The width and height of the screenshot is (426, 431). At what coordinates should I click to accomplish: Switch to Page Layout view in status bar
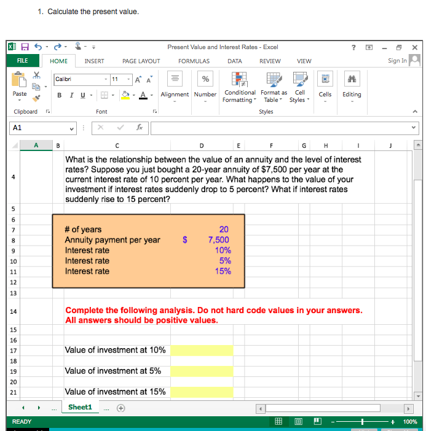click(x=298, y=421)
